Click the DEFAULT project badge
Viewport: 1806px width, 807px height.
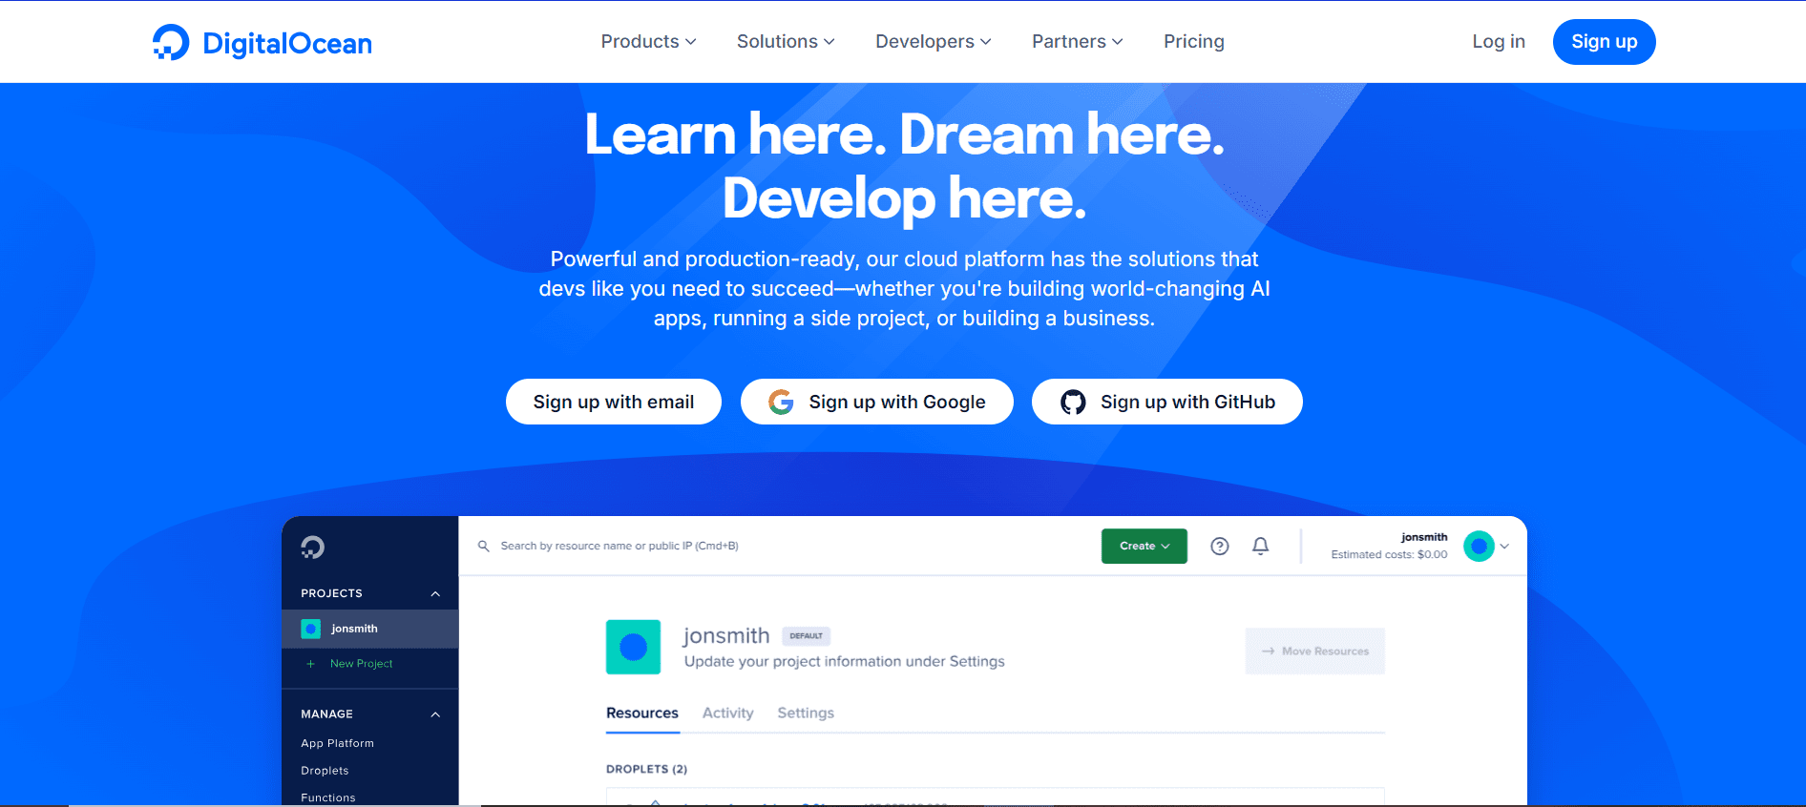(806, 636)
